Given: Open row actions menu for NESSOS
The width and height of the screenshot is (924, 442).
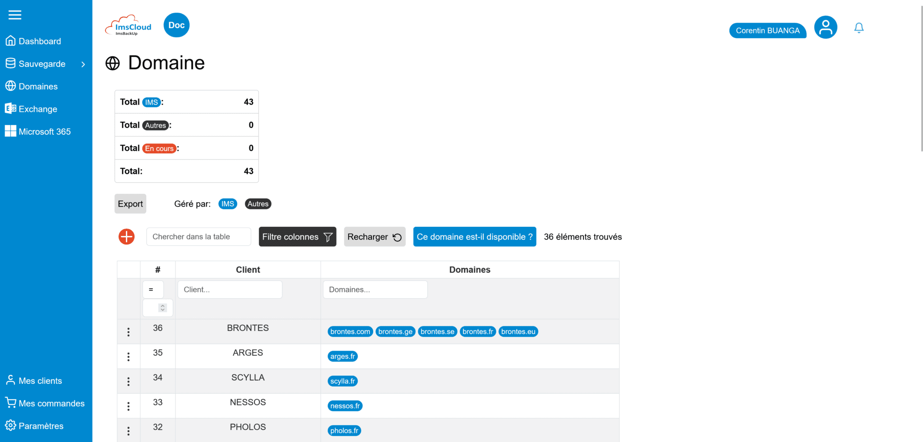Looking at the screenshot, I should pos(129,406).
